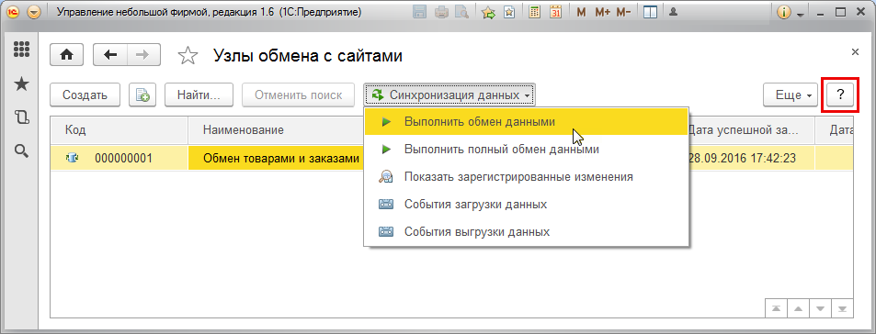This screenshot has height=334, width=876.
Task: Sort by the Наименование column header
Action: pyautogui.click(x=277, y=130)
